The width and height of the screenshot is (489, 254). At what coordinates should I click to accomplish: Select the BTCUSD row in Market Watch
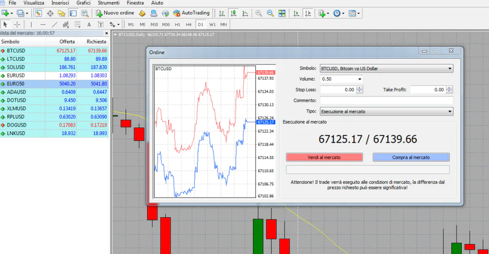[54, 51]
